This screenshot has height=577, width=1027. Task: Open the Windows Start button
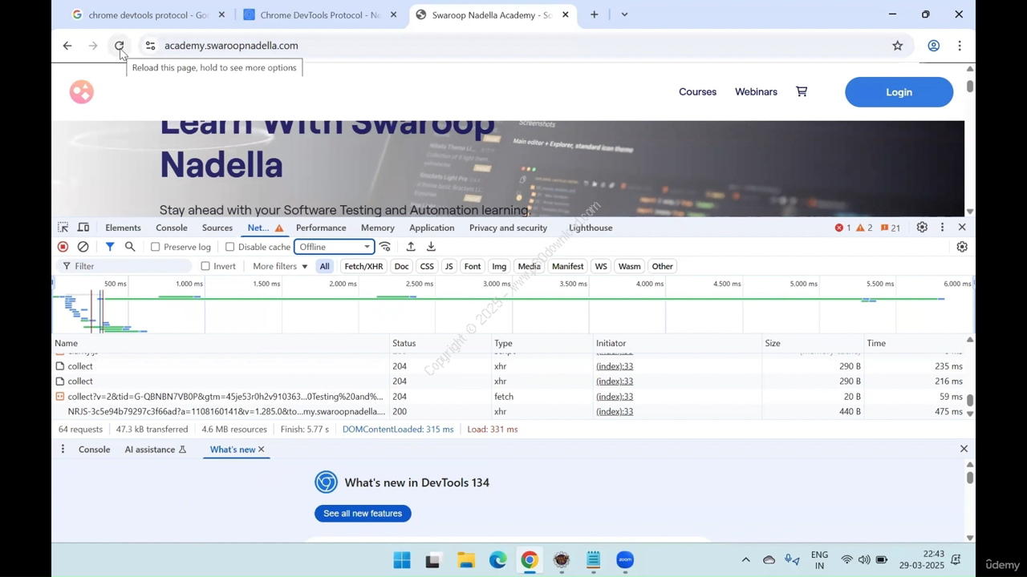402,560
